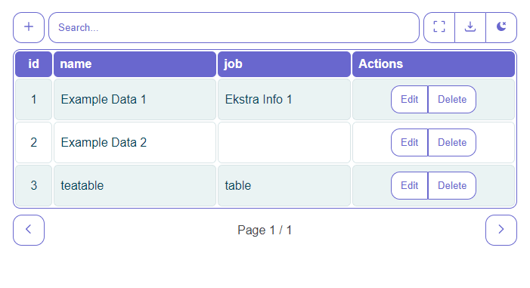The height and width of the screenshot is (288, 530).
Task: Click into the Search field
Action: click(x=234, y=27)
